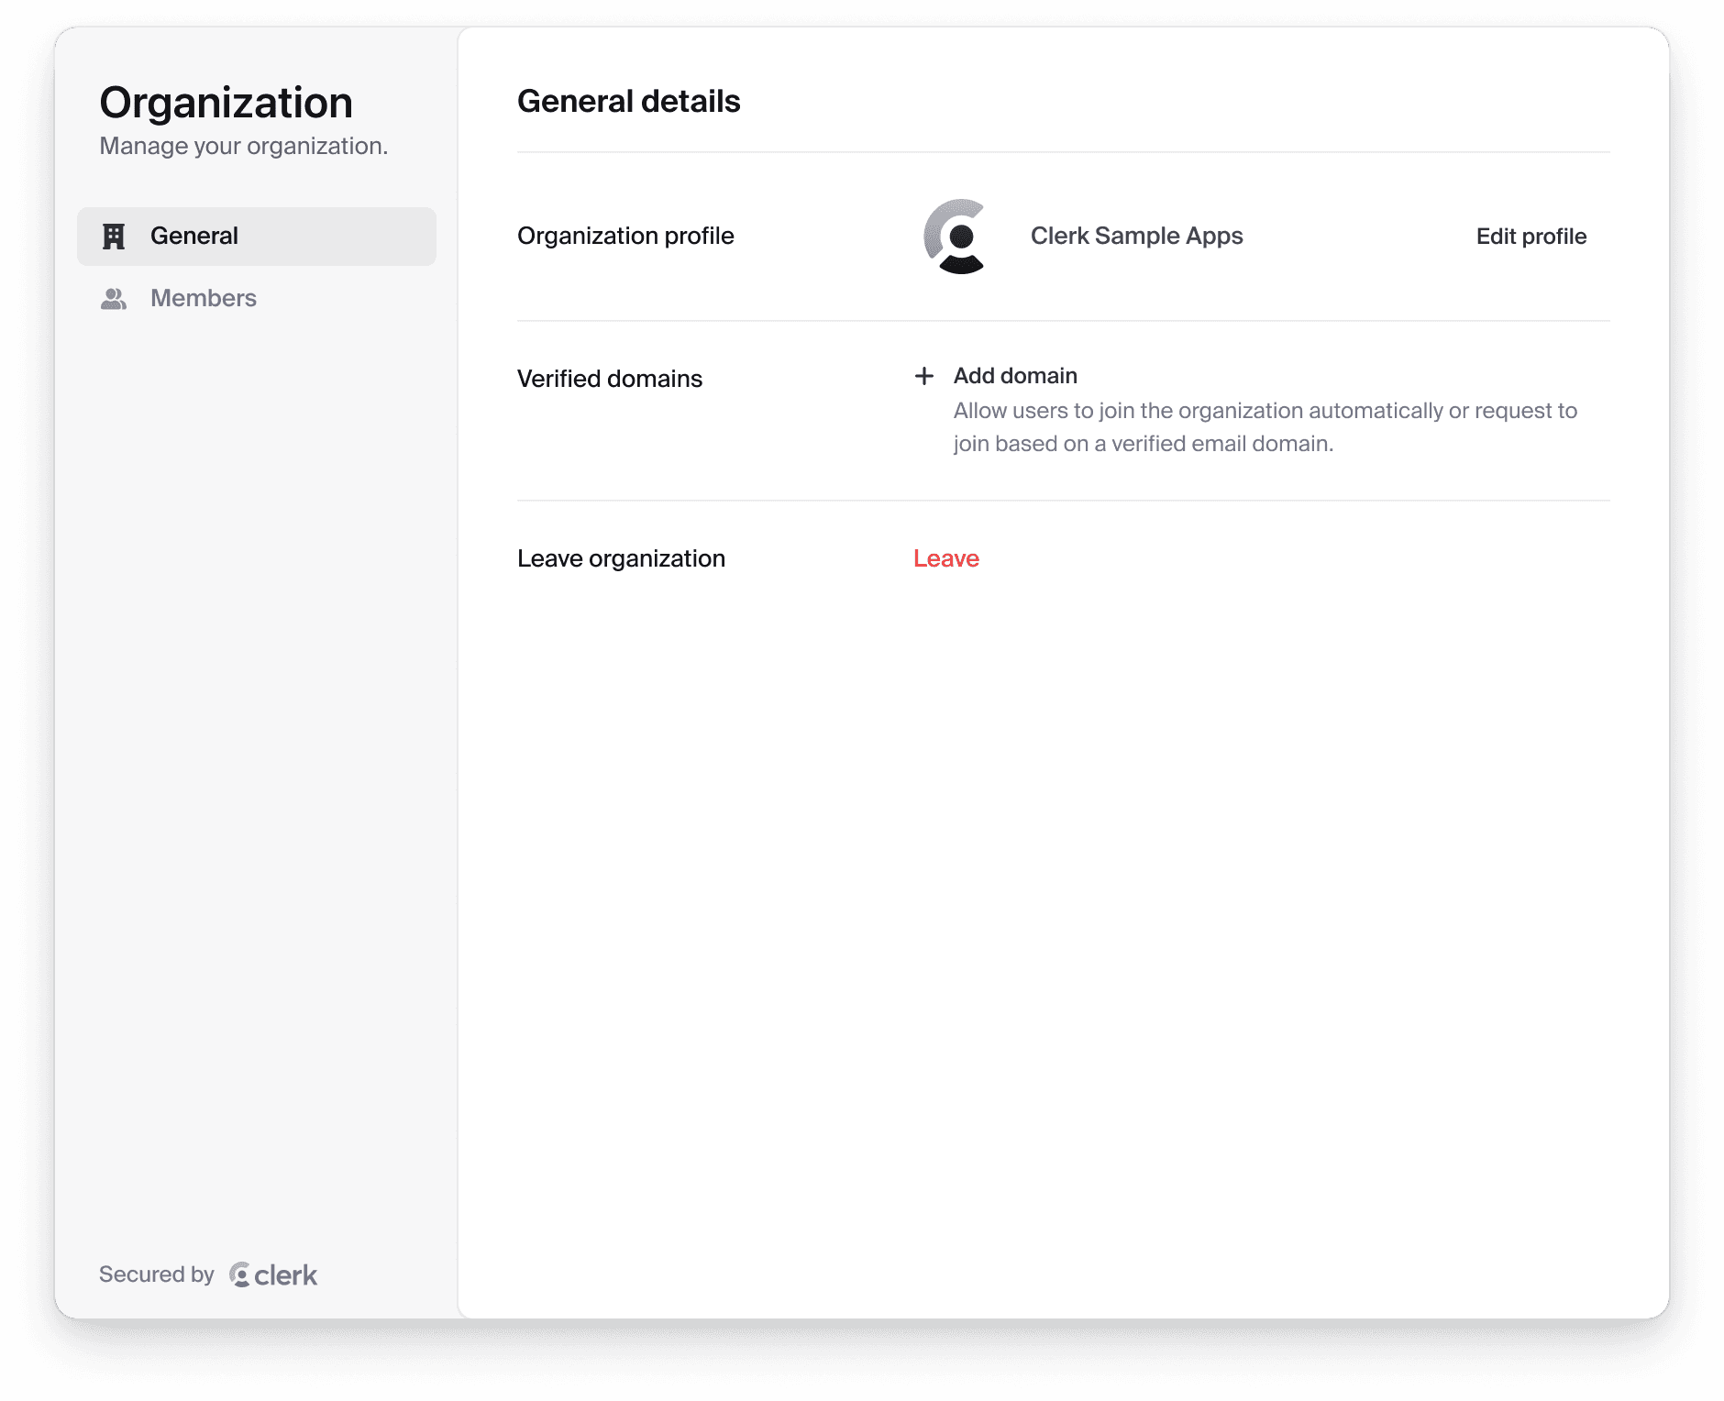This screenshot has width=1724, height=1401.
Task: Click the General details heading
Action: click(x=628, y=102)
